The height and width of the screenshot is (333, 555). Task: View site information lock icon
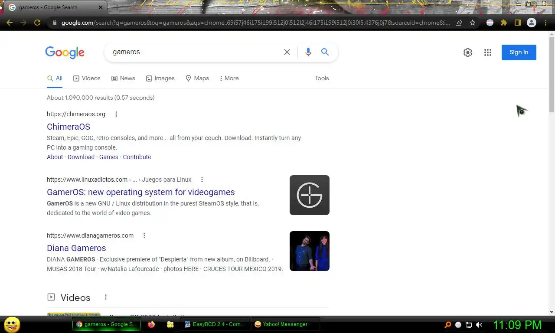coord(54,23)
